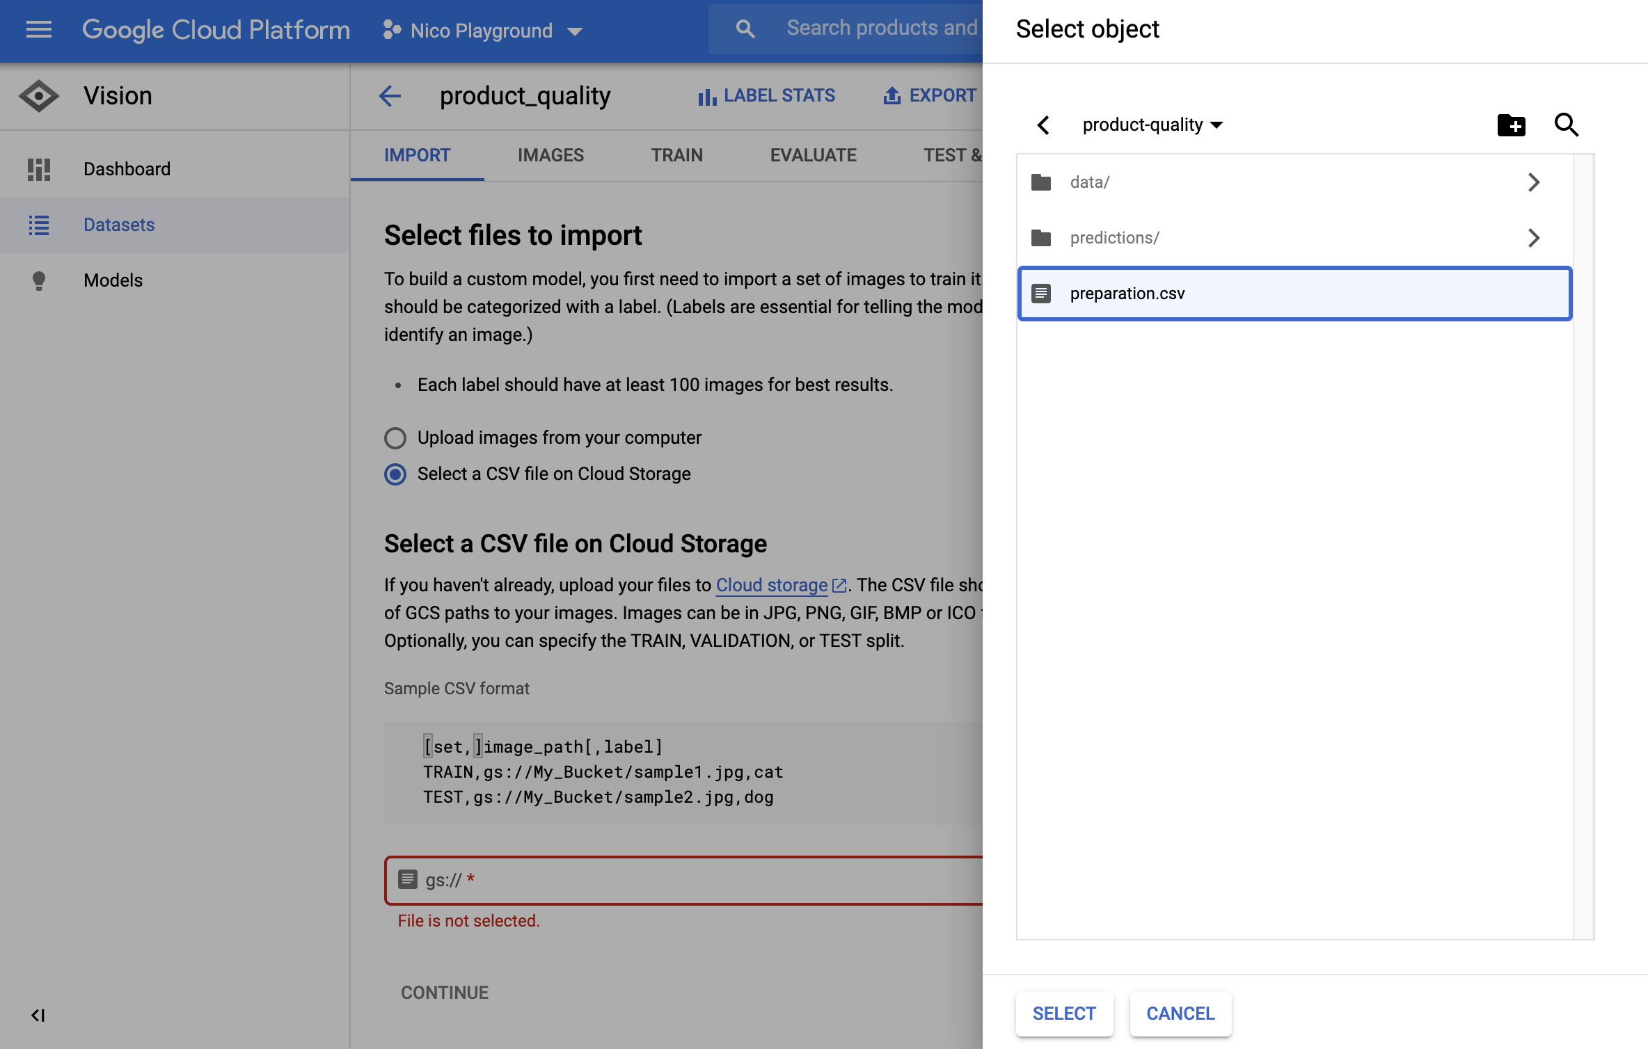
Task: Select a CSV file on Cloud Storage radio
Action: click(395, 474)
